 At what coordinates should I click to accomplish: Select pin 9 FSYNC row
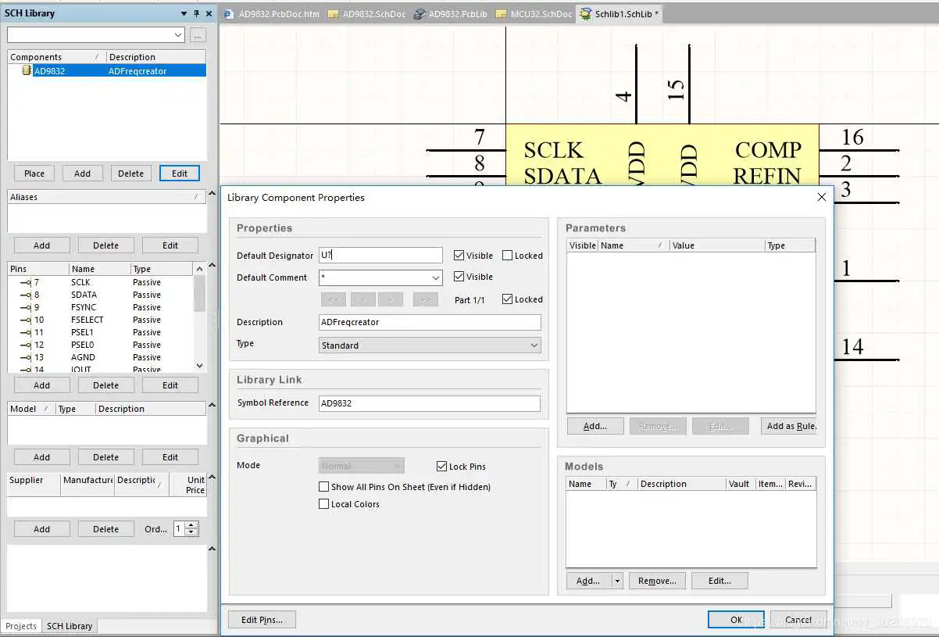100,307
